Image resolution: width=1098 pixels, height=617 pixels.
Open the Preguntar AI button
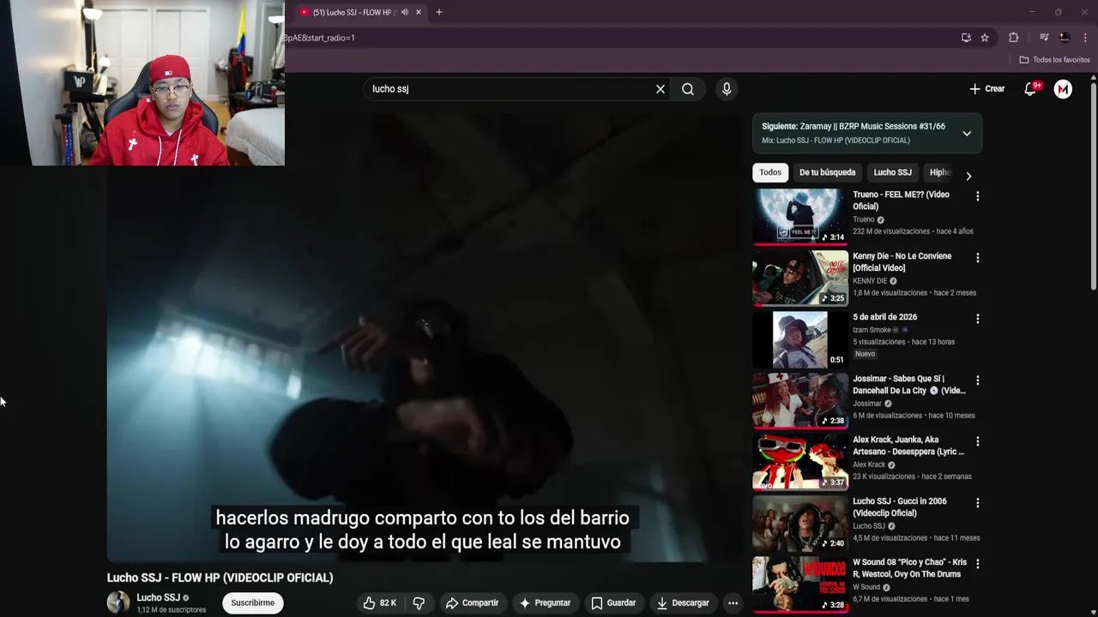coord(546,603)
